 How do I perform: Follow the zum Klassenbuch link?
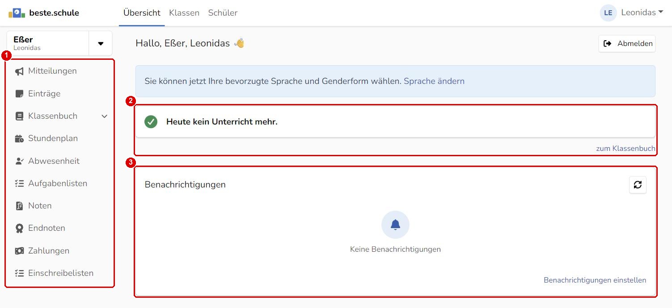[626, 148]
